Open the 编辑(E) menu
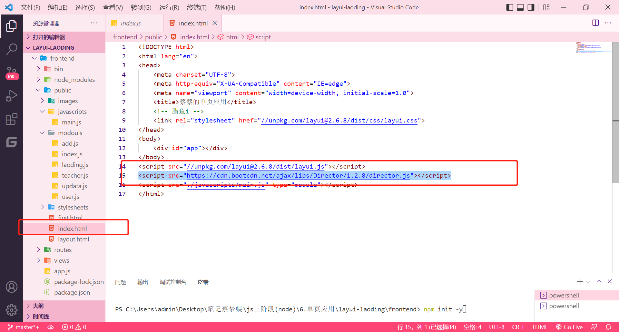The height and width of the screenshot is (332, 619). [57, 7]
